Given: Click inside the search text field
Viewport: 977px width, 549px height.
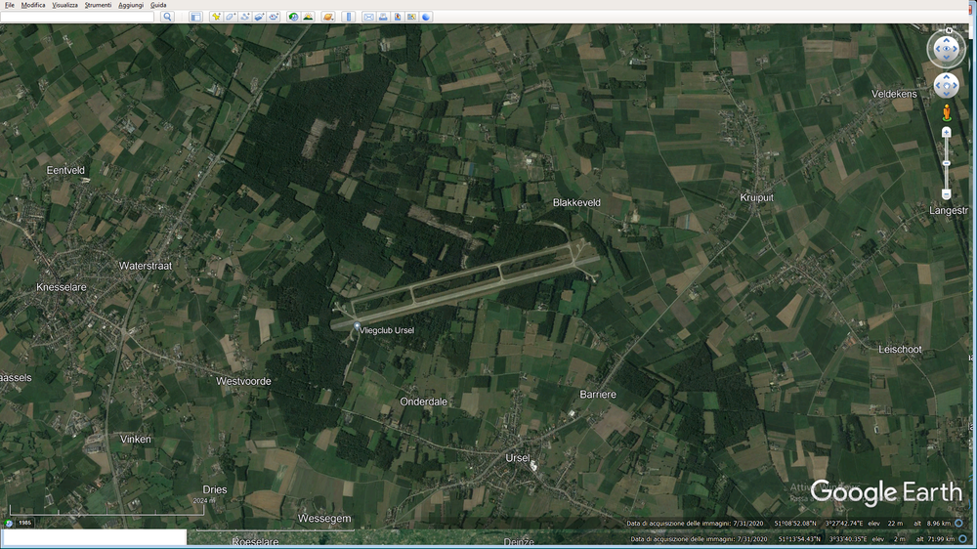Looking at the screenshot, I should click(x=77, y=17).
